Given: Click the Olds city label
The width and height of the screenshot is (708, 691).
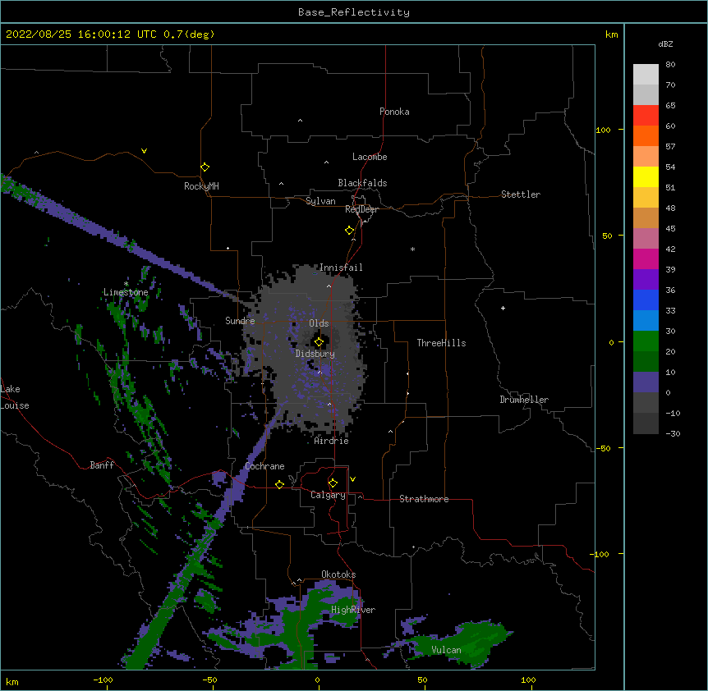Looking at the screenshot, I should coord(319,323).
